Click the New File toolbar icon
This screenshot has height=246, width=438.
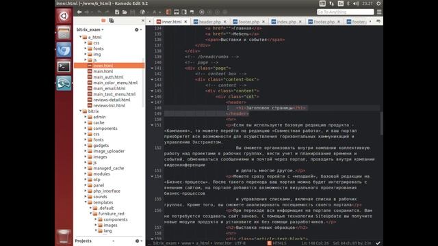[117, 12]
